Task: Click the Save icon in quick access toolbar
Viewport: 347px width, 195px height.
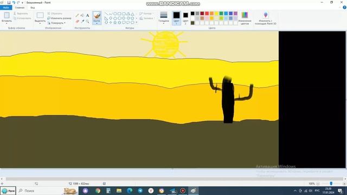Action: (x=9, y=2)
